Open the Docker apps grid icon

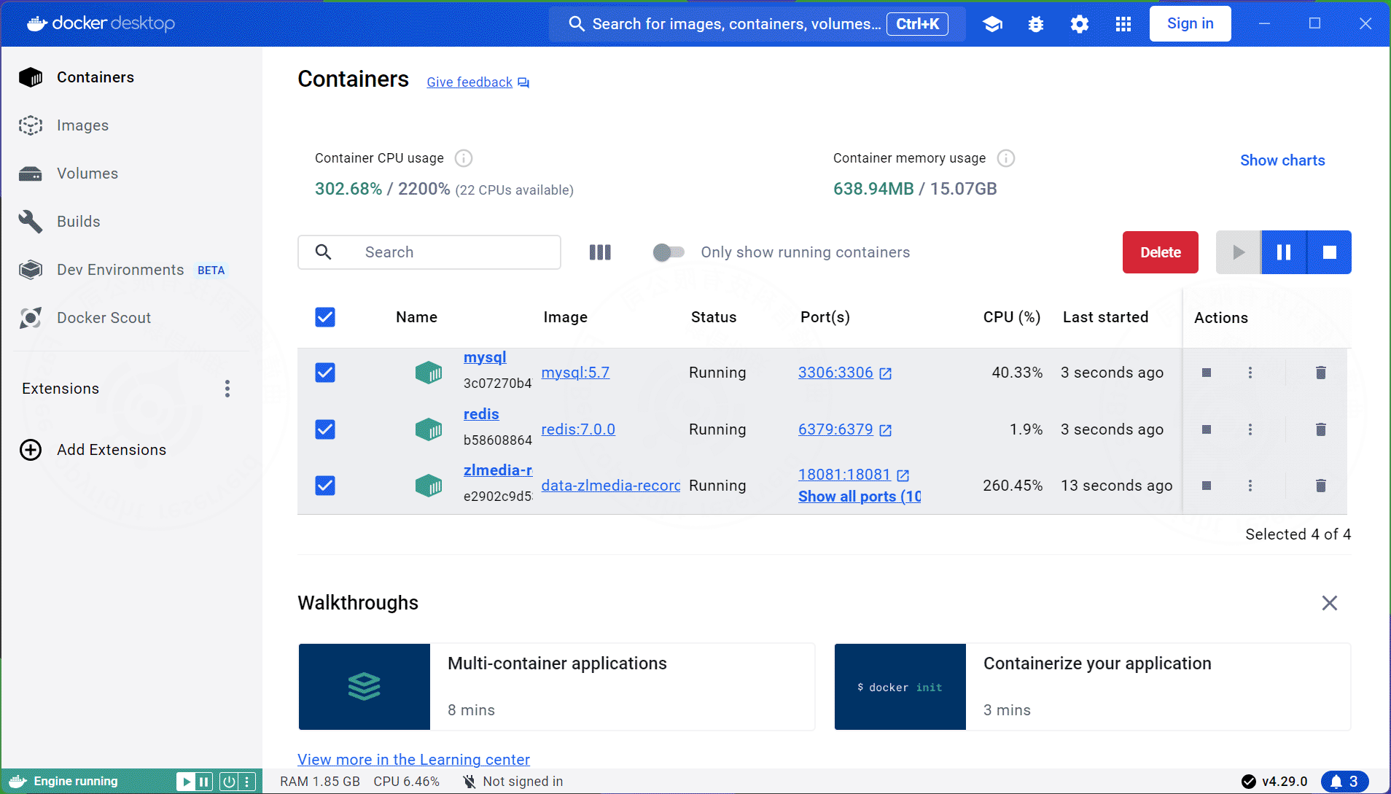[x=1123, y=24]
